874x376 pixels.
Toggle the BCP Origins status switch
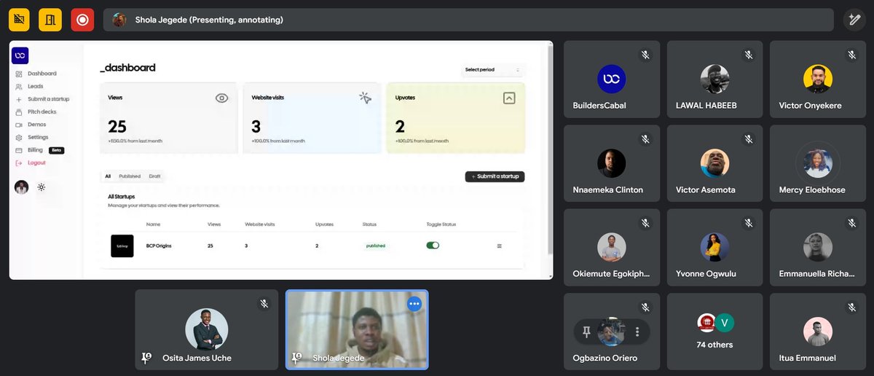pyautogui.click(x=433, y=246)
